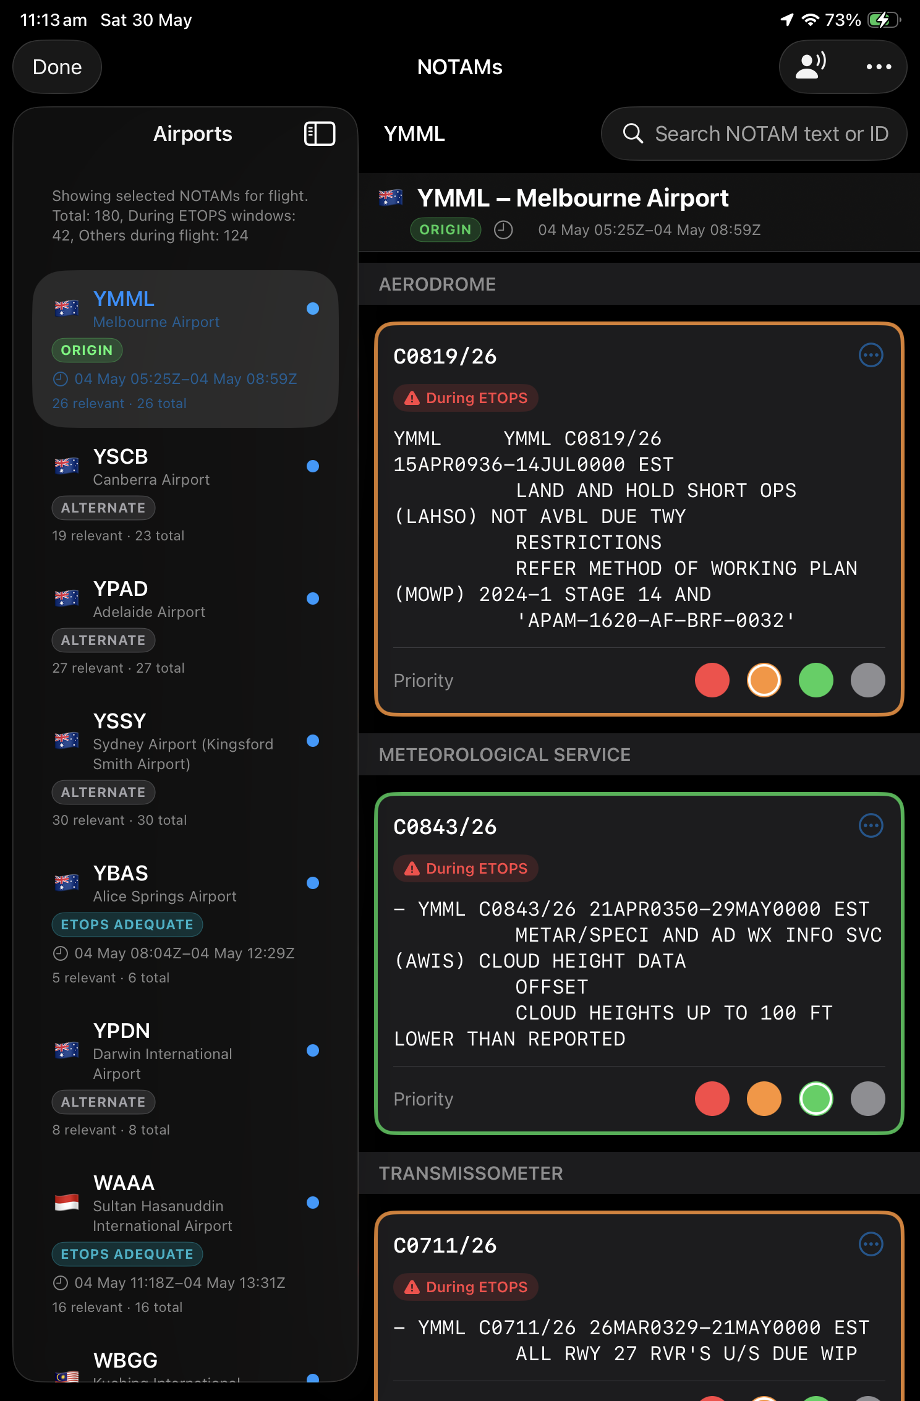Tap '19 relevant · 23 total' text
Viewport: 920px width, 1401px height.
pos(119,536)
